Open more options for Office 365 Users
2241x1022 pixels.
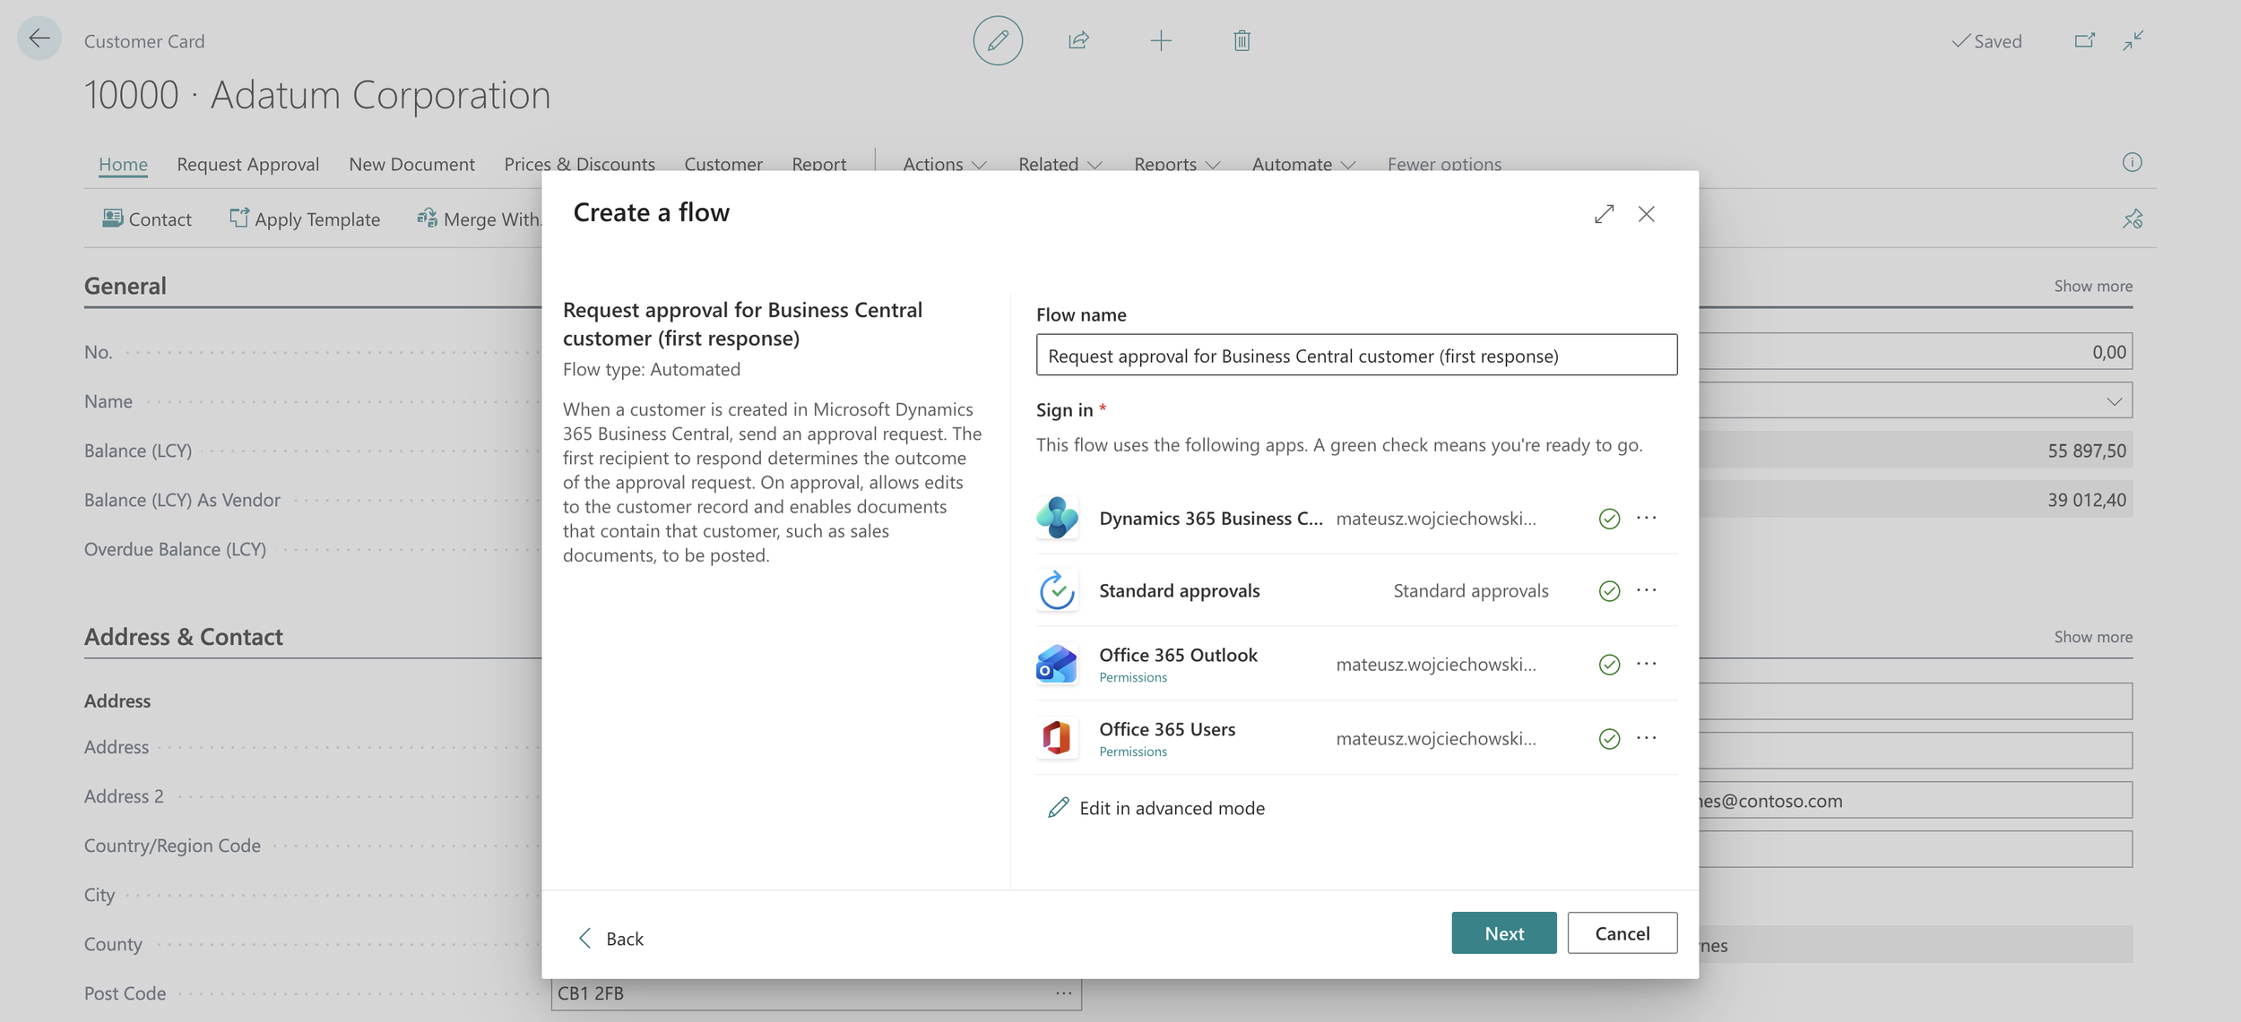[1647, 738]
